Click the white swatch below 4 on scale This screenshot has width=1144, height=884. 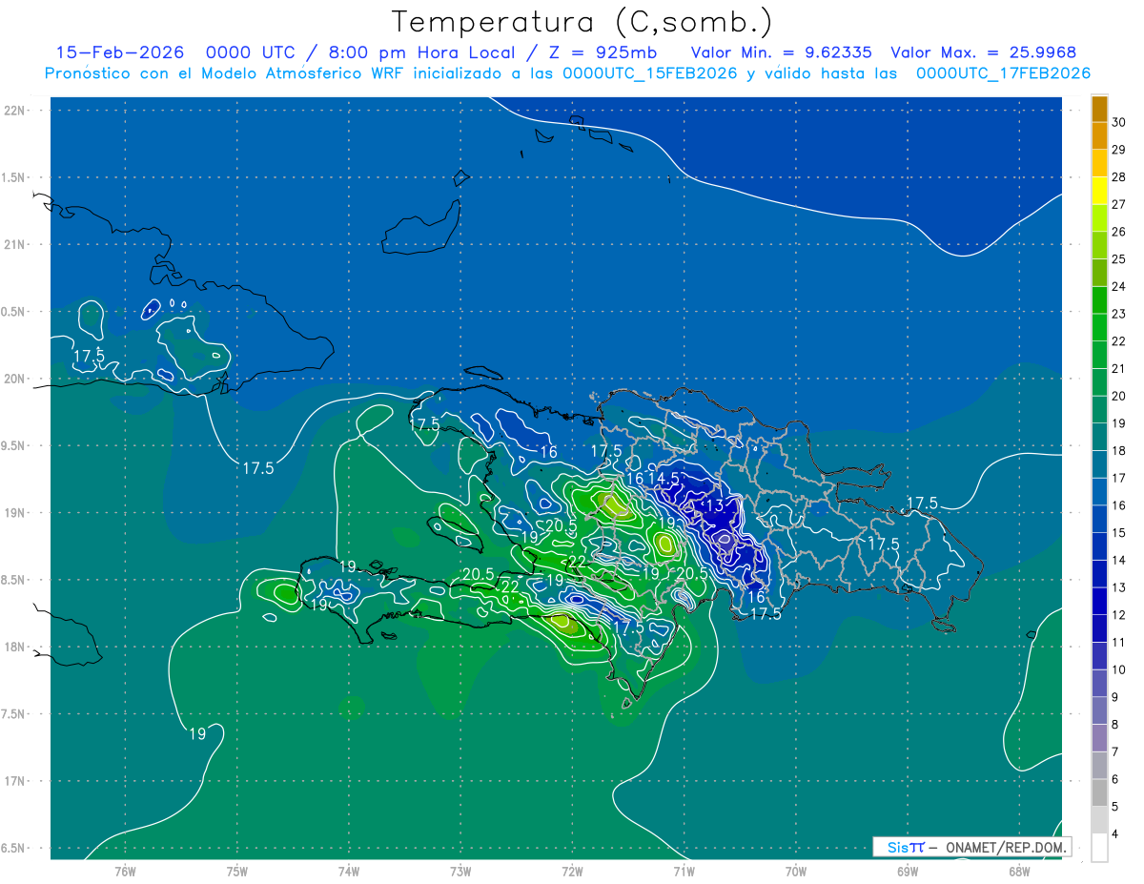click(x=1099, y=848)
